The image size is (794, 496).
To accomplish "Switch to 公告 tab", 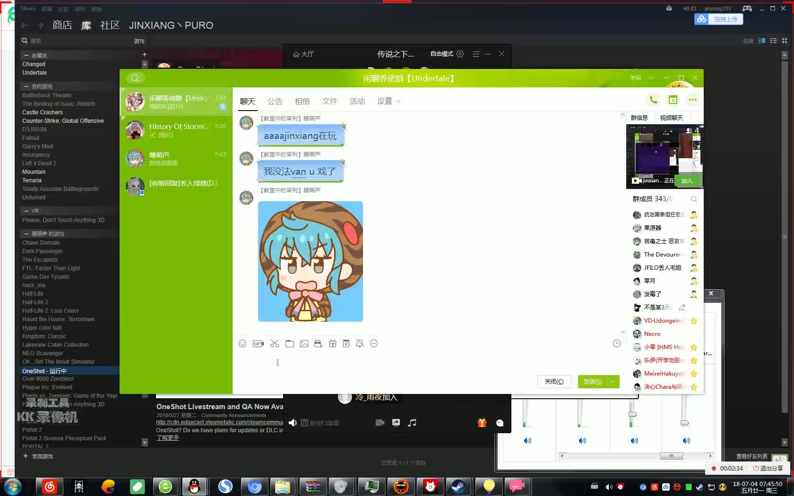I will [x=275, y=101].
